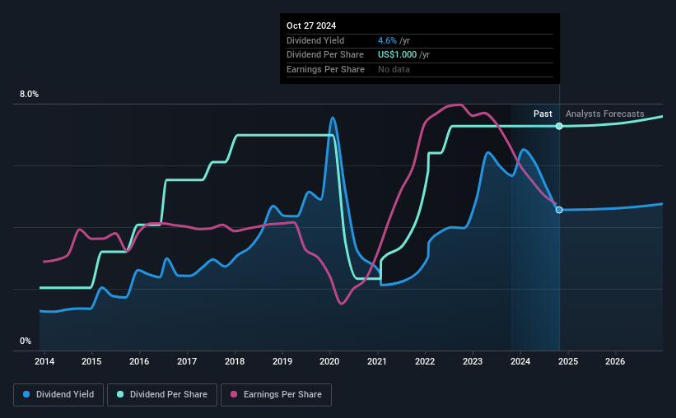
Task: Click the US$1.000 dividend per share value
Action: 397,55
